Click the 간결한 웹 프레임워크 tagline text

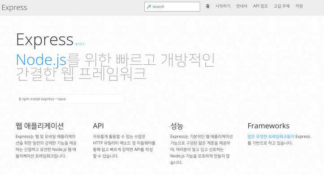(x=81, y=74)
